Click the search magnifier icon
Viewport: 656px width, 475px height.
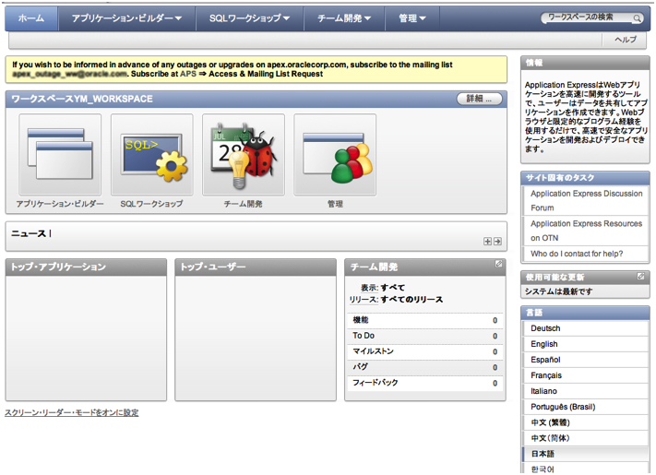coord(637,18)
